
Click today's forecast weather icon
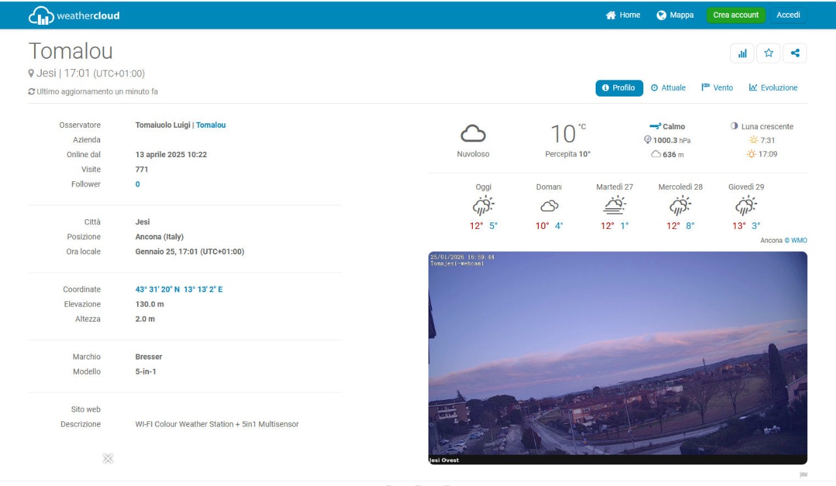[x=483, y=206]
